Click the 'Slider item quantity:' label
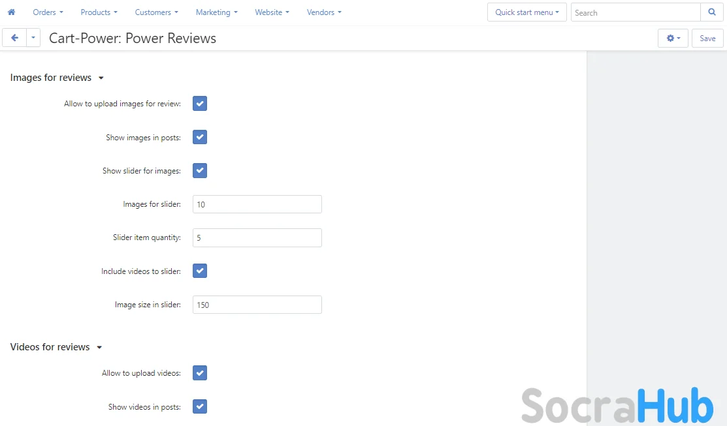This screenshot has height=426, width=727. click(146, 237)
